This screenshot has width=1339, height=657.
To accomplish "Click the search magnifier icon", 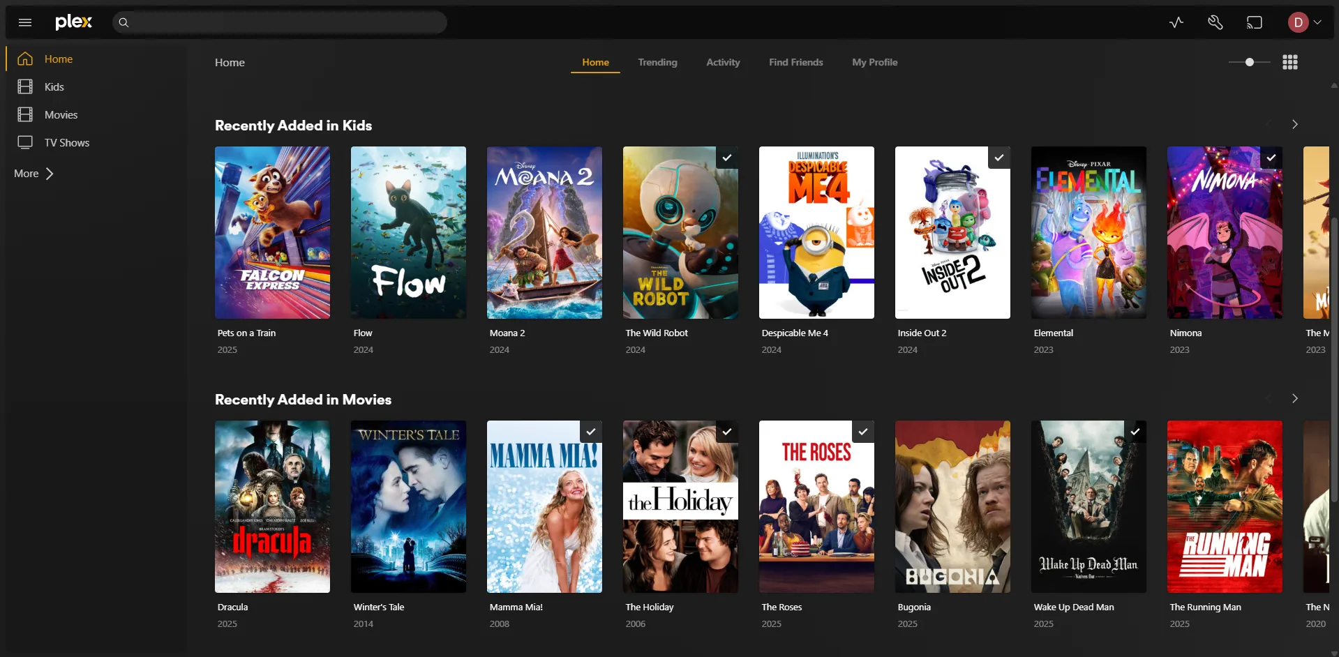I will pyautogui.click(x=124, y=22).
